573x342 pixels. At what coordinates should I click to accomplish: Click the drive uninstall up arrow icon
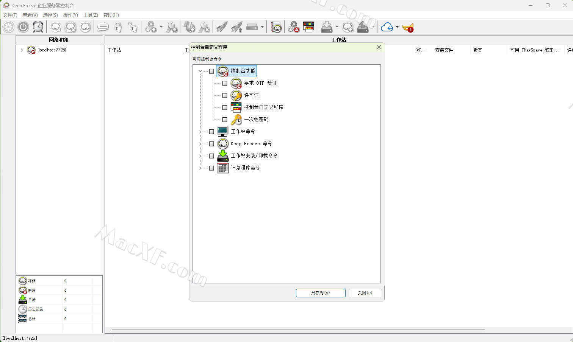[363, 27]
